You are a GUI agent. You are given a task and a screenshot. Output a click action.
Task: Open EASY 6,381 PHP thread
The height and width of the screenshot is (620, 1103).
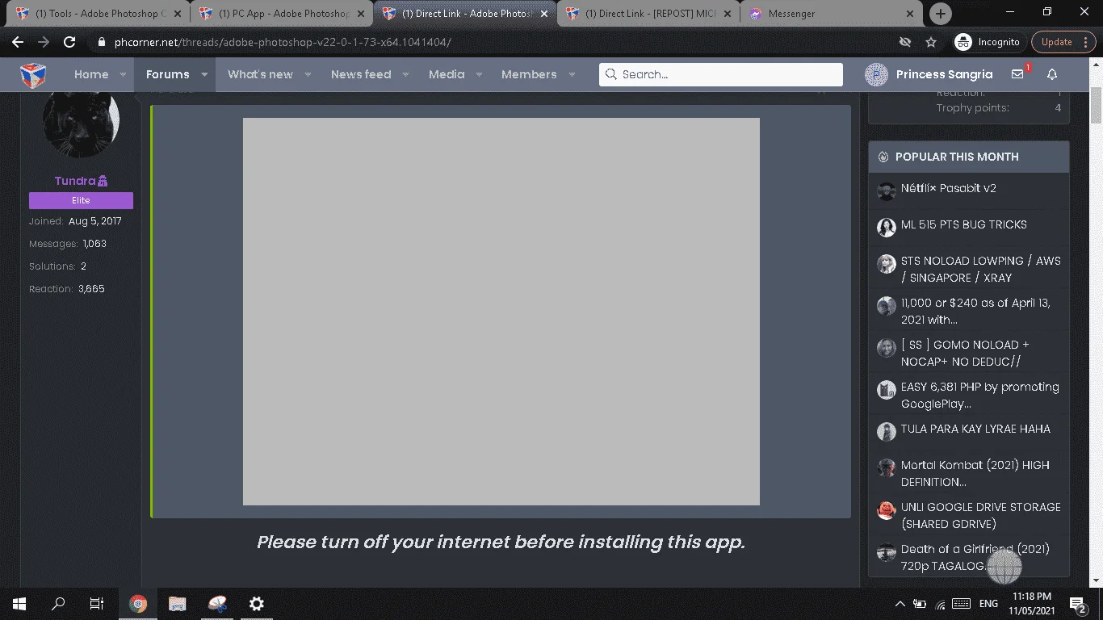980,395
